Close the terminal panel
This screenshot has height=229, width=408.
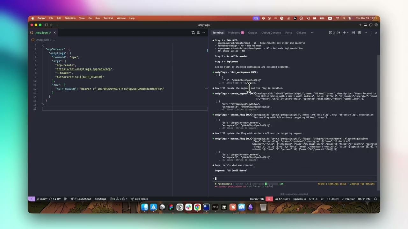pos(376,32)
